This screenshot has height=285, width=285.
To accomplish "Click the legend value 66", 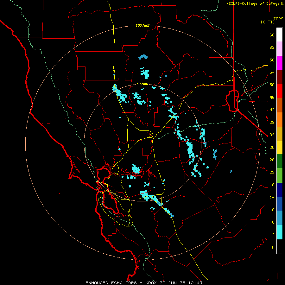I will [272, 35].
